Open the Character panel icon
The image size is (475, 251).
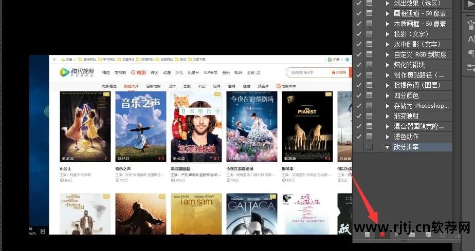[471, 39]
